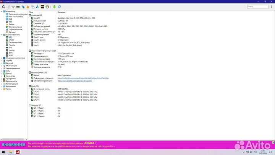Click the Конфигурация icon in tree
Screen dimensions: 275x155
4,84
